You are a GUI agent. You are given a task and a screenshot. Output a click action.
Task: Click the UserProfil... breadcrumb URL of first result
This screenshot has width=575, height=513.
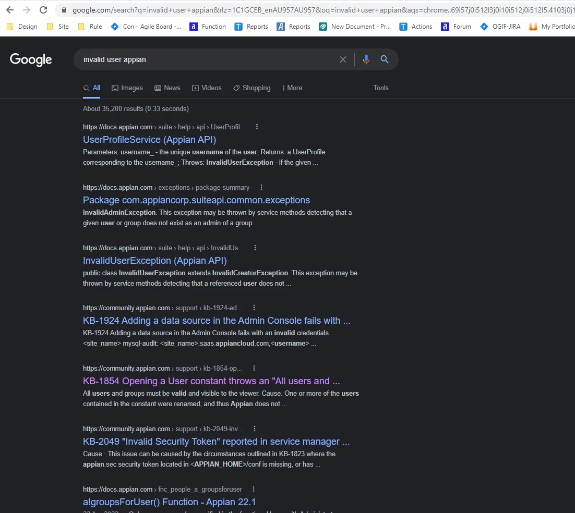point(164,127)
